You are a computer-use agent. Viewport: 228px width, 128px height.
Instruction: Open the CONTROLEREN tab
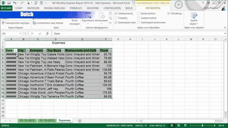[112, 8]
